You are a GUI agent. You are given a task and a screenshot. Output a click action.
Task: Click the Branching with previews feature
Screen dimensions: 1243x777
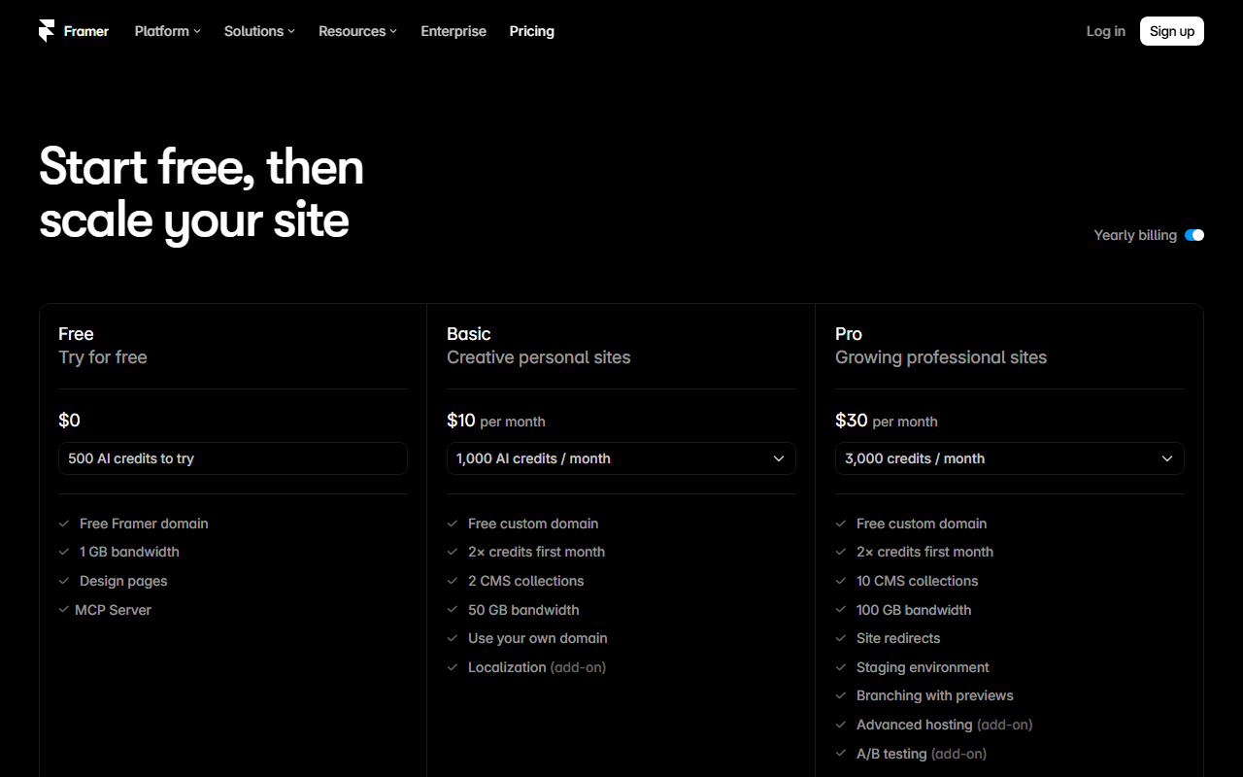click(x=935, y=695)
